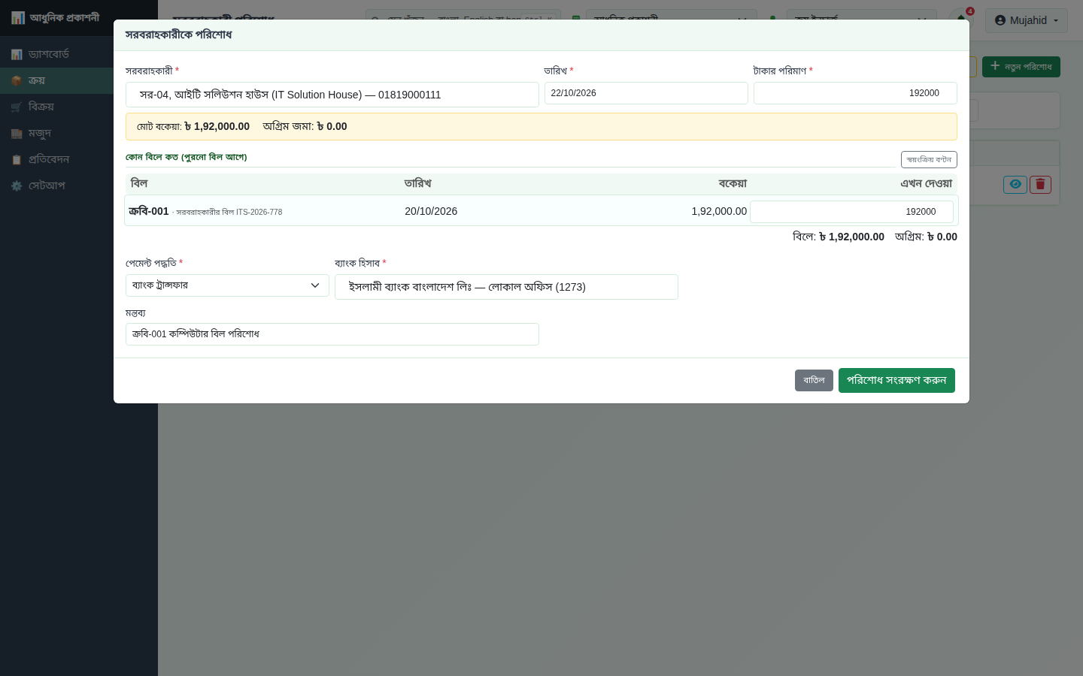Expand the পেমেন্ট পদ্ধতি dropdown
Screen dimensions: 1083x676
click(227, 285)
